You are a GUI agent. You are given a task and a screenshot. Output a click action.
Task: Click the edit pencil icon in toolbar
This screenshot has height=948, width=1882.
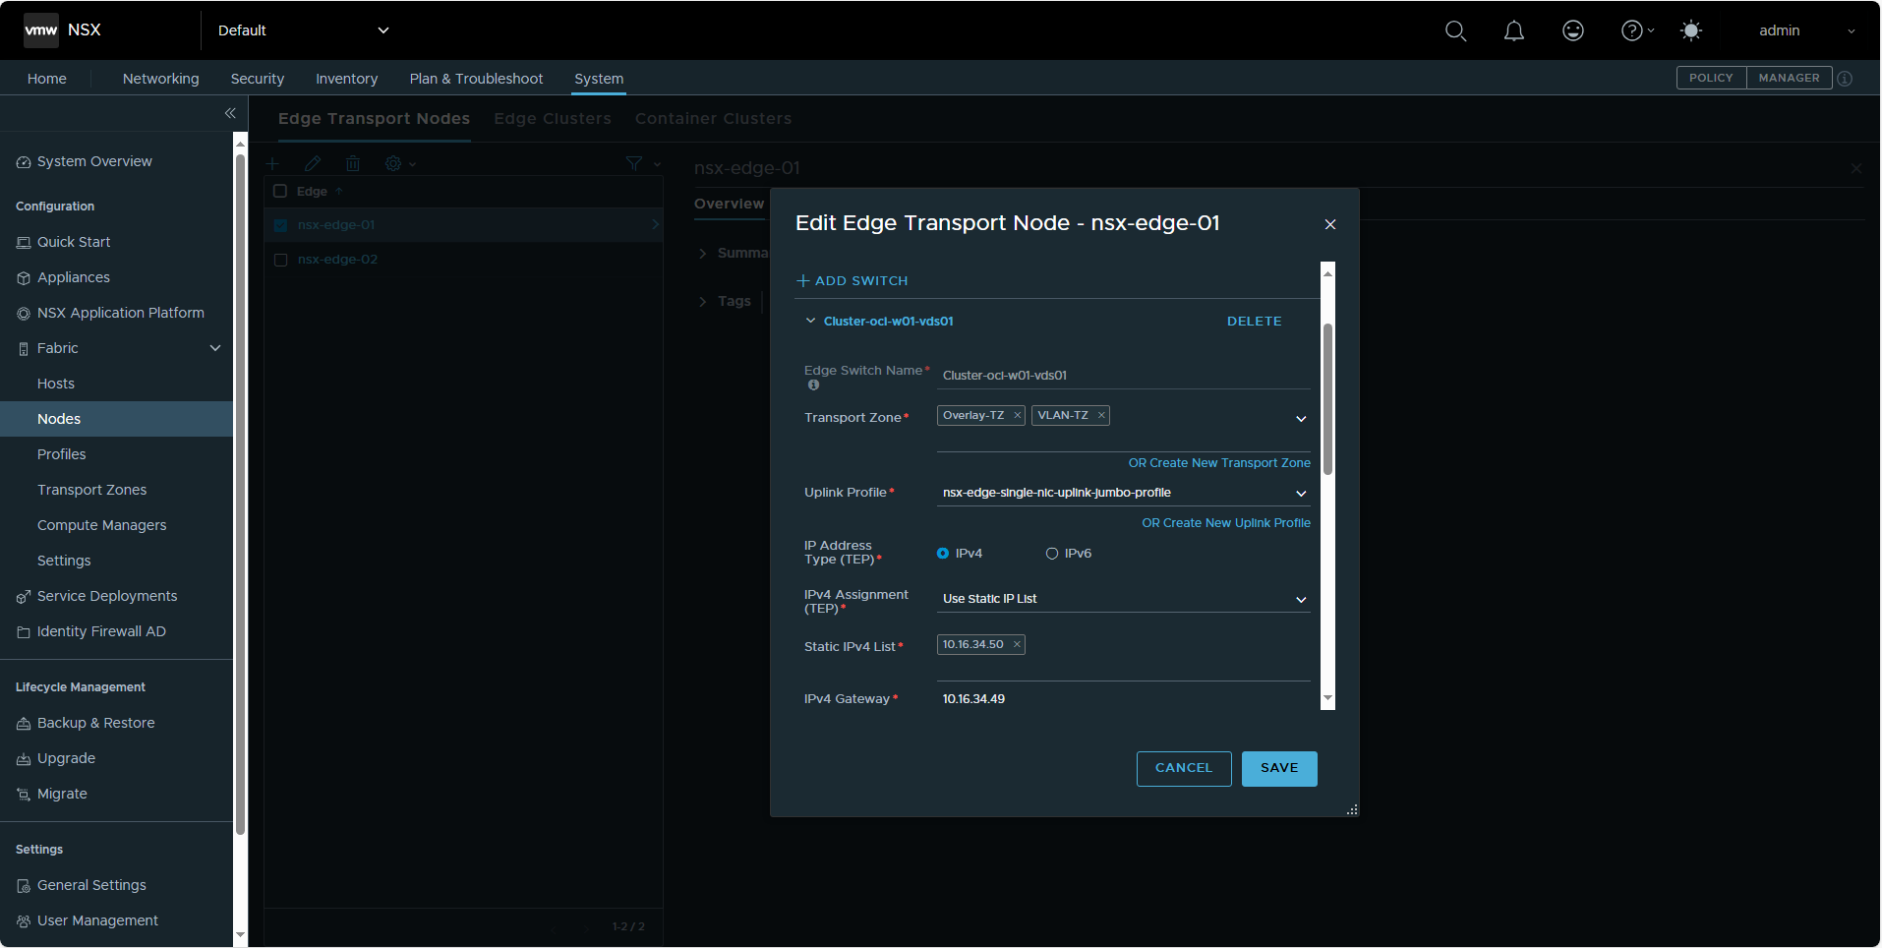pos(313,163)
